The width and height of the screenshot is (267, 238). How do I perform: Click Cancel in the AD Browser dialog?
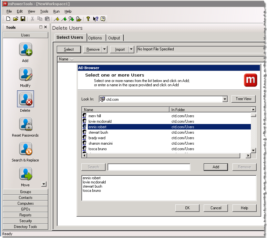click(216, 208)
